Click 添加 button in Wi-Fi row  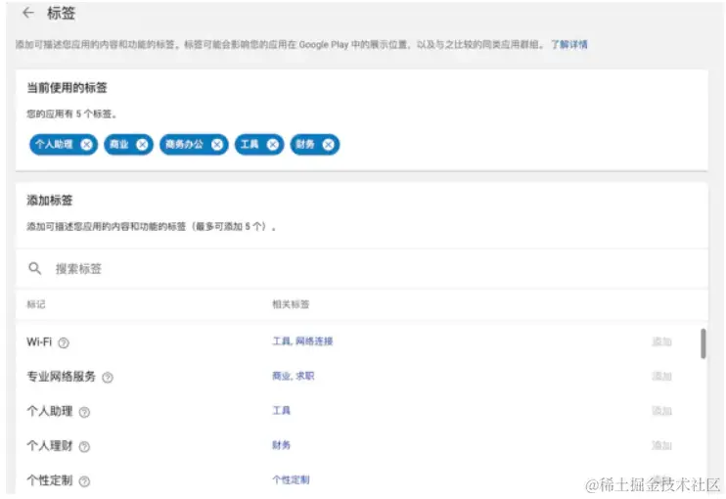[661, 341]
